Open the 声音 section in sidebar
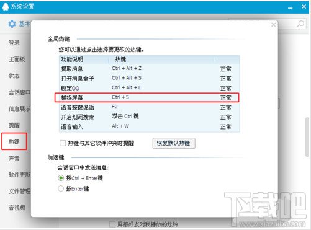Viewport: 311px width, 230px height. point(14,158)
